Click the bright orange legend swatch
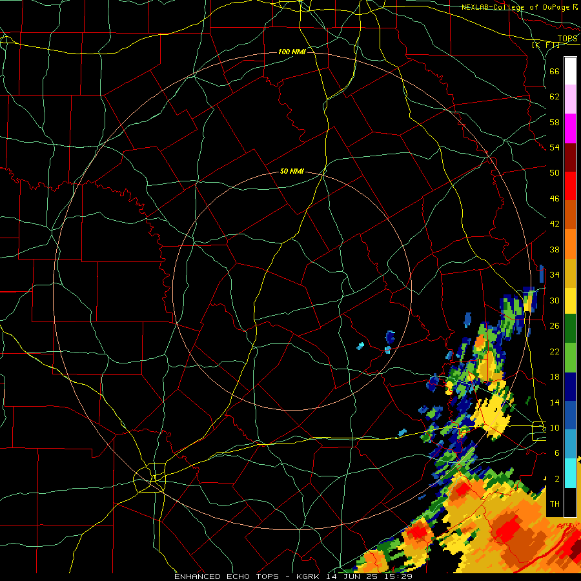Screen dimensions: 581x581 (570, 244)
